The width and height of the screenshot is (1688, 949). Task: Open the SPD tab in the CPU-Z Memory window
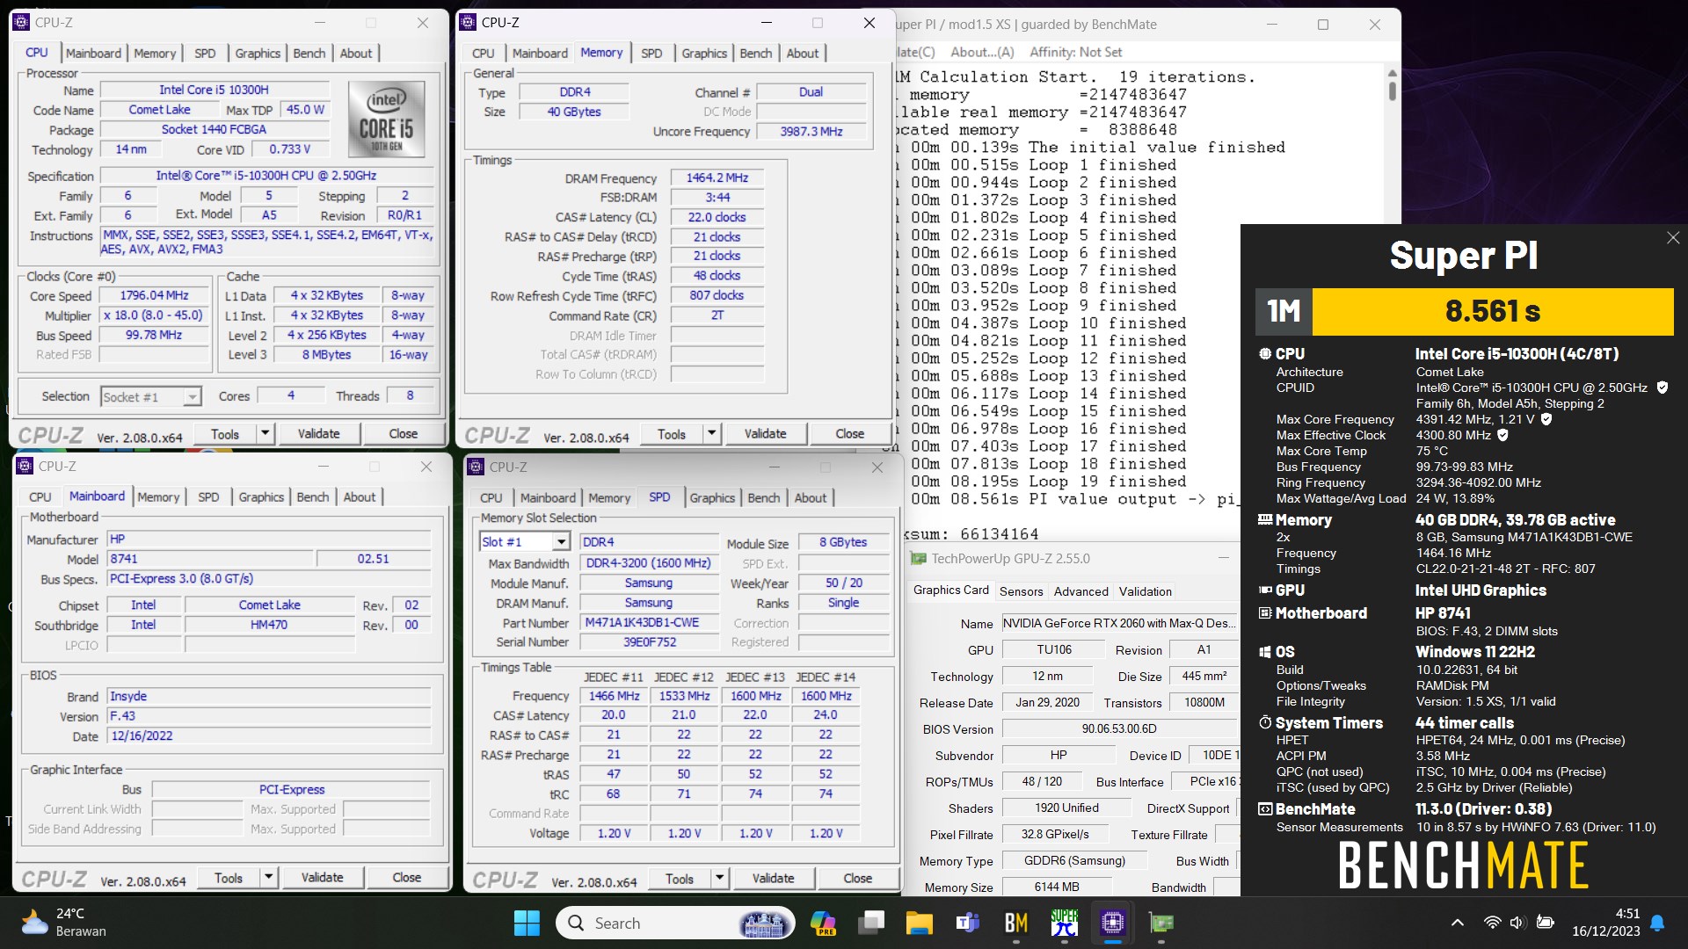[x=651, y=53]
